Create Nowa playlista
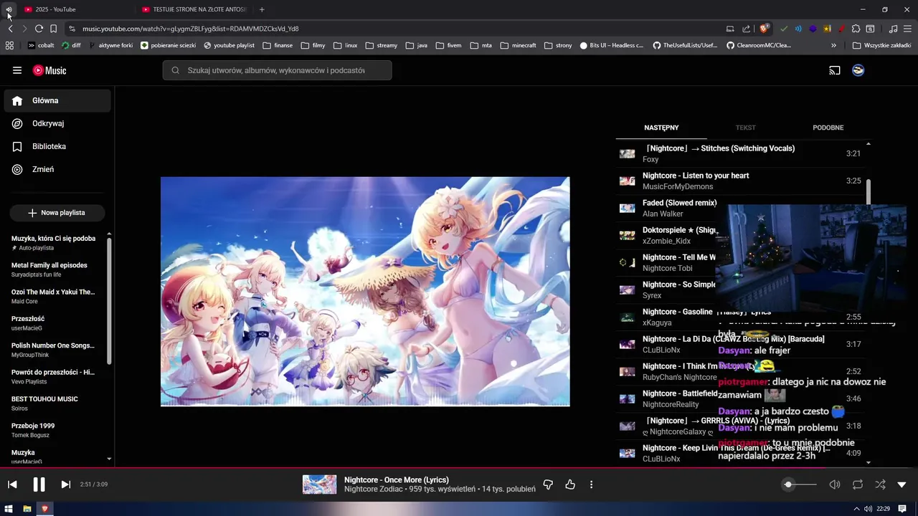The height and width of the screenshot is (516, 918). 57,213
